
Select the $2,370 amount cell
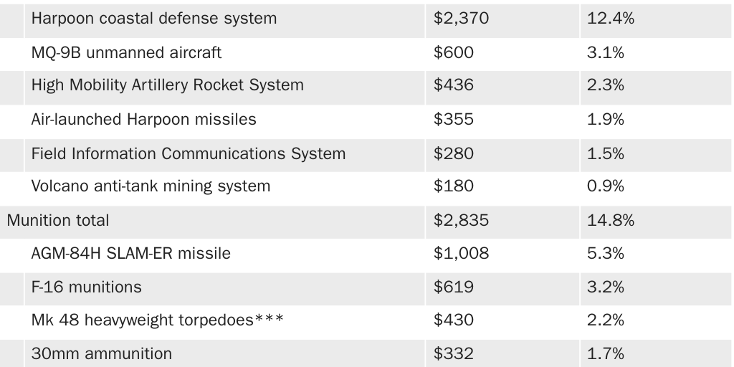click(461, 18)
